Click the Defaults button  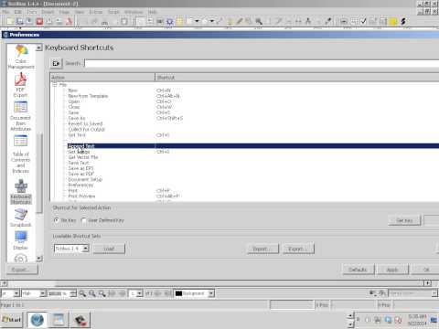click(359, 270)
